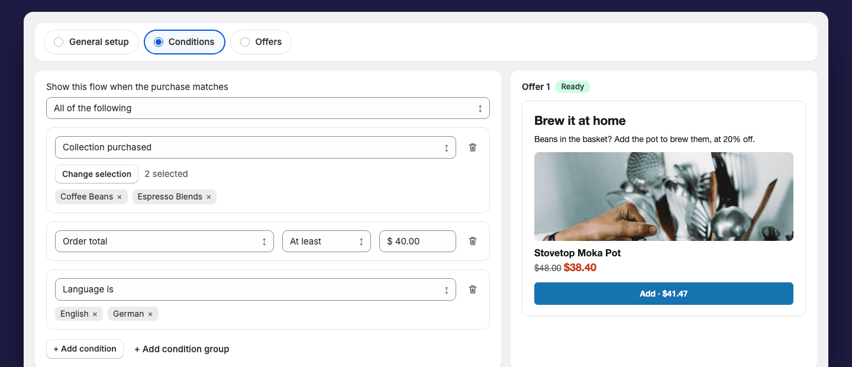Click the Add condition button
Viewport: 852px width, 367px height.
(x=85, y=349)
